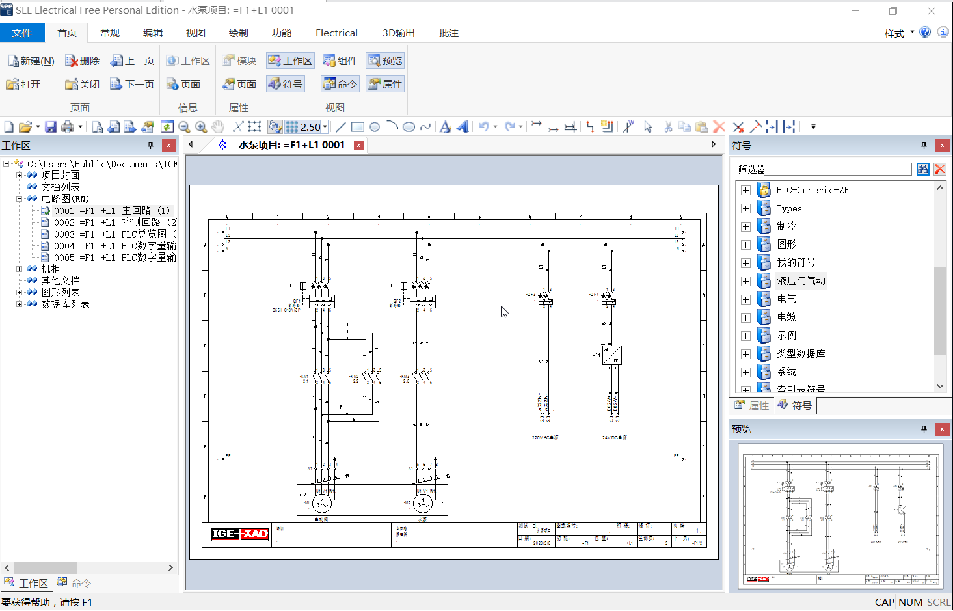
Task: Open the 文件 menu
Action: [22, 33]
